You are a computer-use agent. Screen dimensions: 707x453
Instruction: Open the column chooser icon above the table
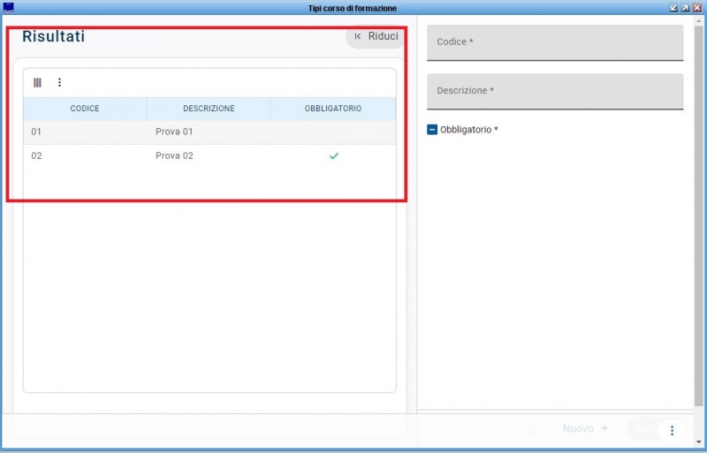click(37, 82)
